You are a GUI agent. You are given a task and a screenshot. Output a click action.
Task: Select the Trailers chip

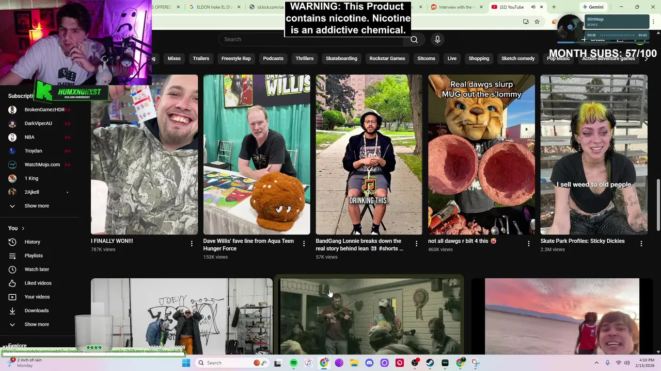click(201, 58)
